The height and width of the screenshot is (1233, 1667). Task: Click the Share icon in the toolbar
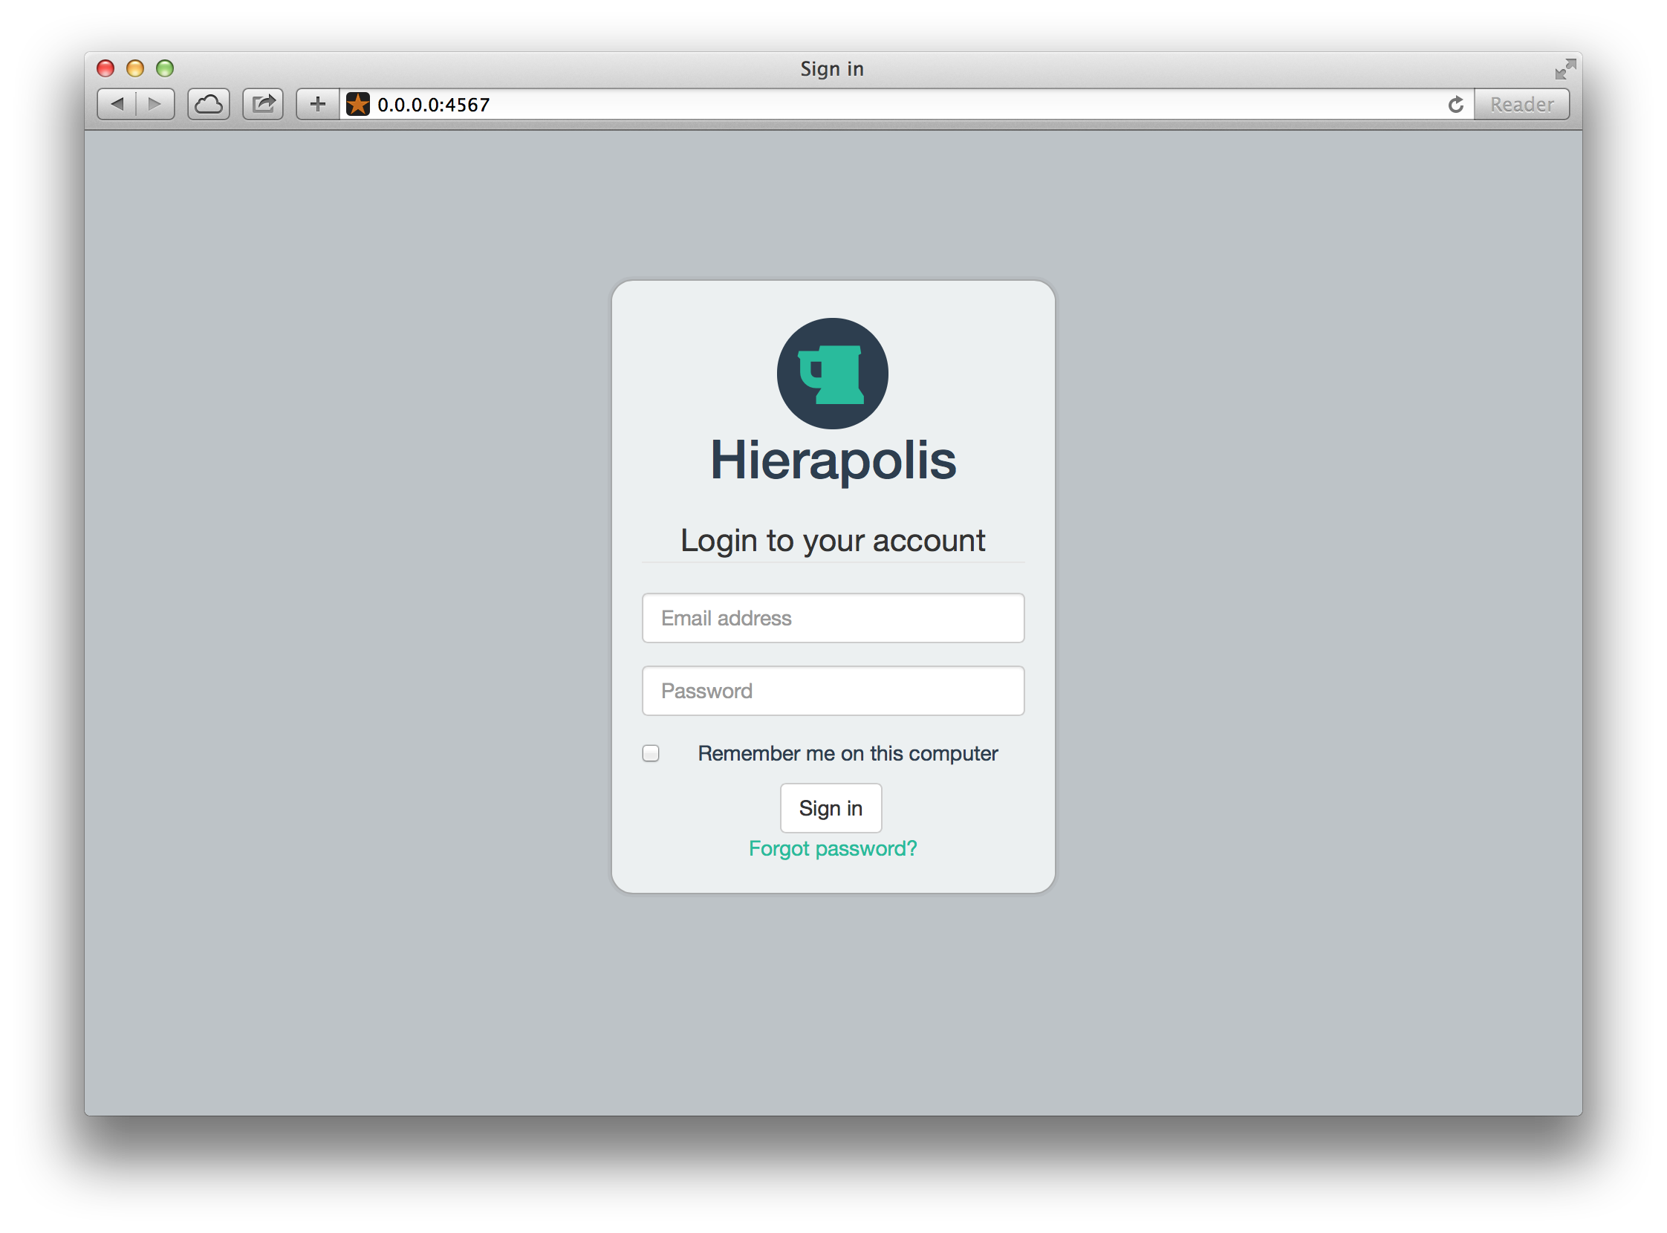(x=263, y=104)
